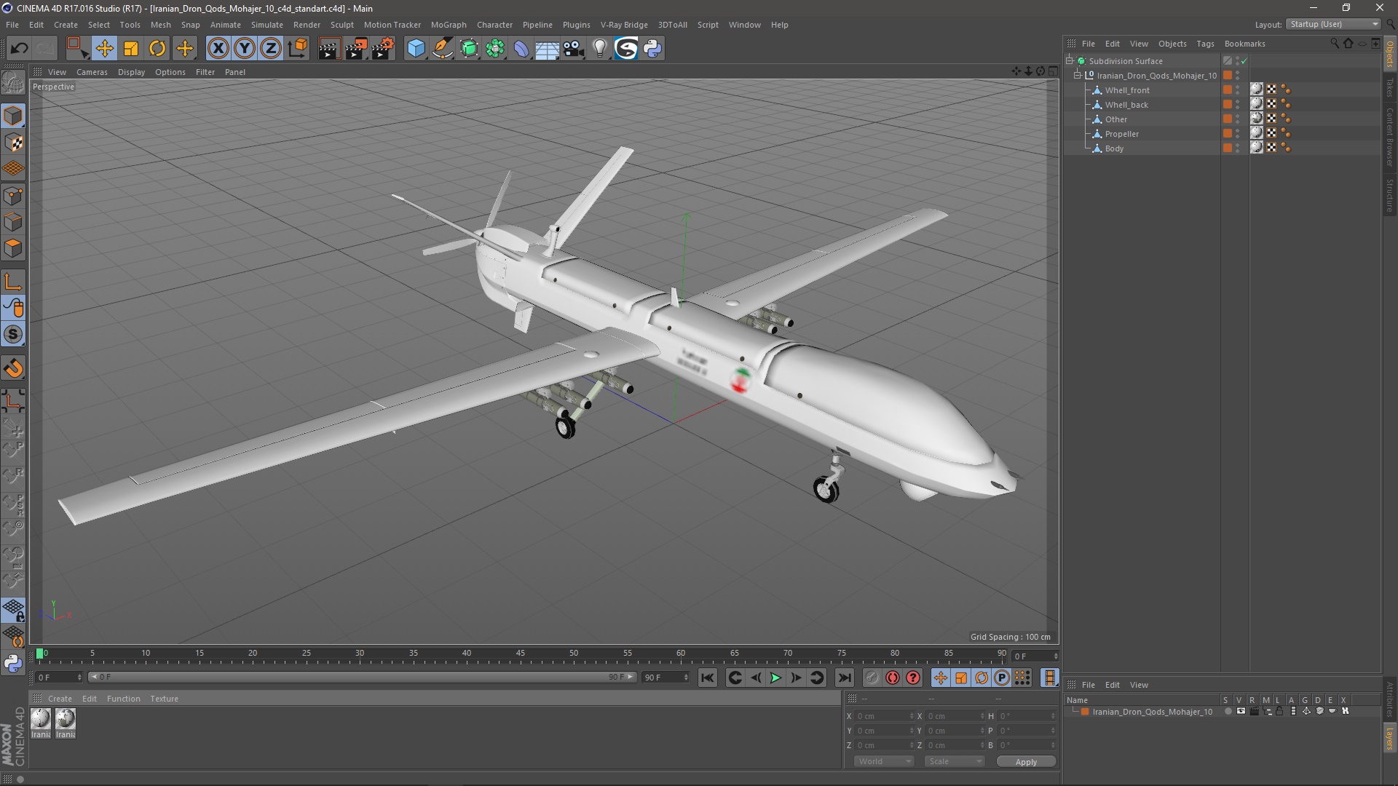Open the Structure side tab
This screenshot has height=786, width=1398.
click(x=1390, y=195)
